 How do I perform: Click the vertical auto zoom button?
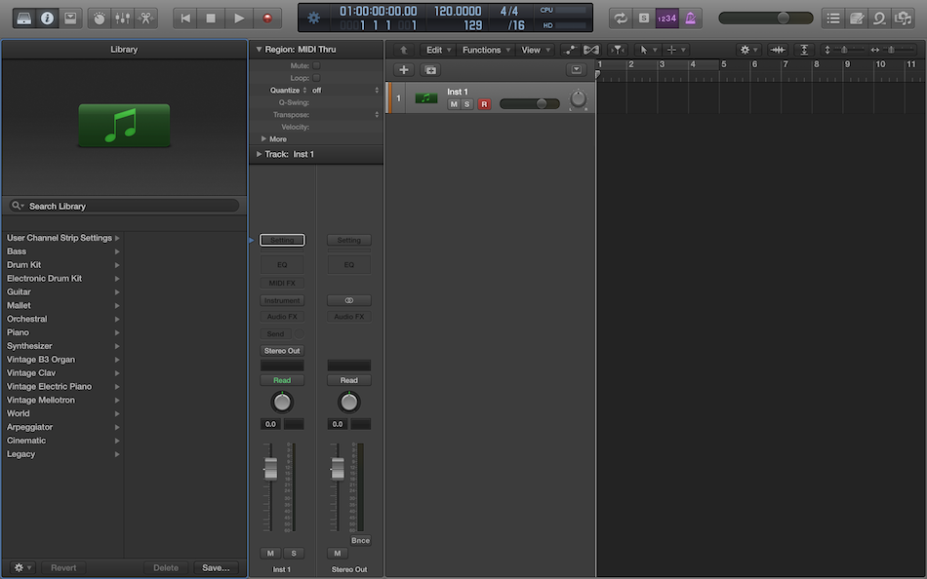coord(804,50)
